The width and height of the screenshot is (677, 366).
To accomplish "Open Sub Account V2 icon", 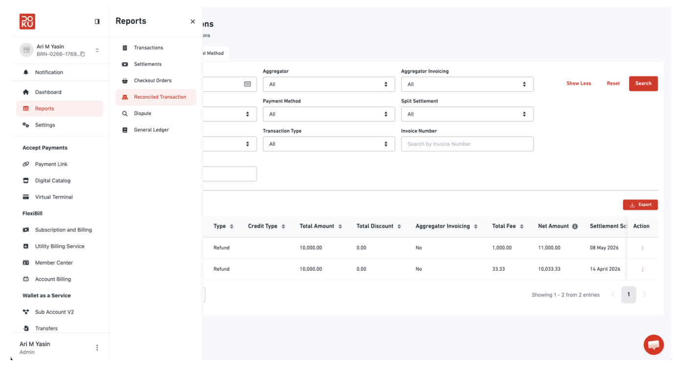I will 26,312.
